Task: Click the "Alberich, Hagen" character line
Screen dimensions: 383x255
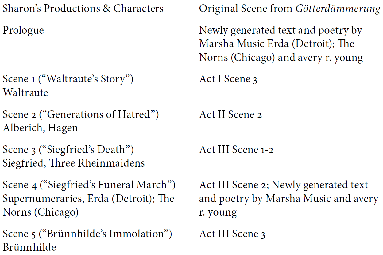Action: pyautogui.click(x=40, y=128)
